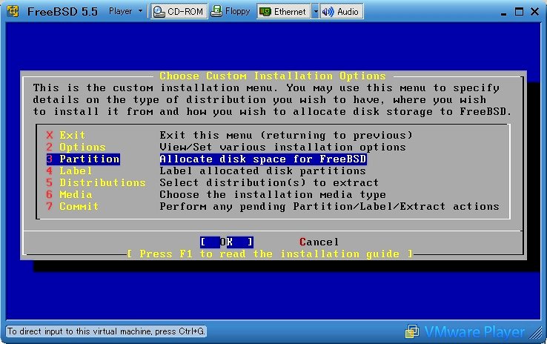This screenshot has height=344, width=547.
Task: Expand the arrow next to Ethernet
Action: point(315,12)
